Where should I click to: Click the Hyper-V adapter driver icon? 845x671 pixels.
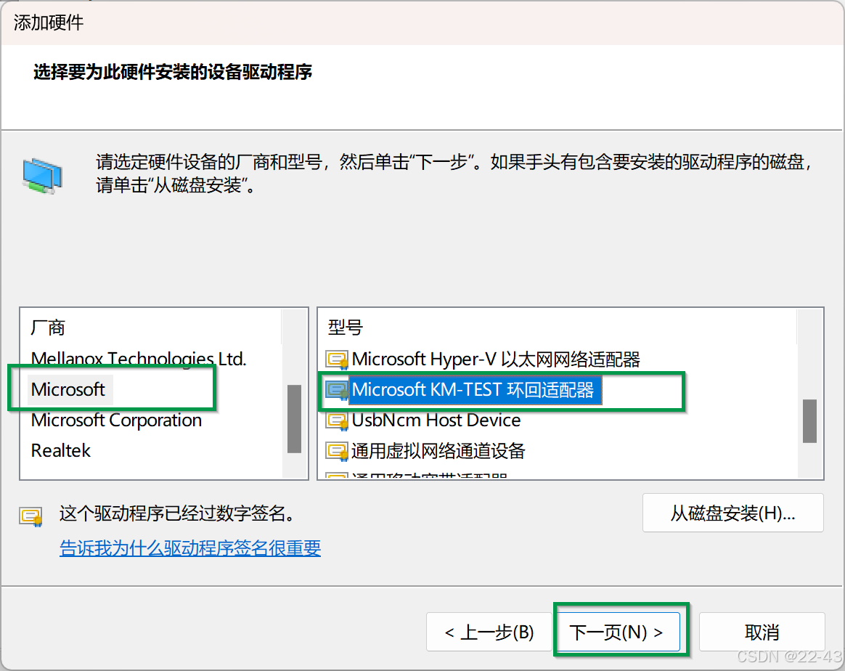(x=337, y=360)
